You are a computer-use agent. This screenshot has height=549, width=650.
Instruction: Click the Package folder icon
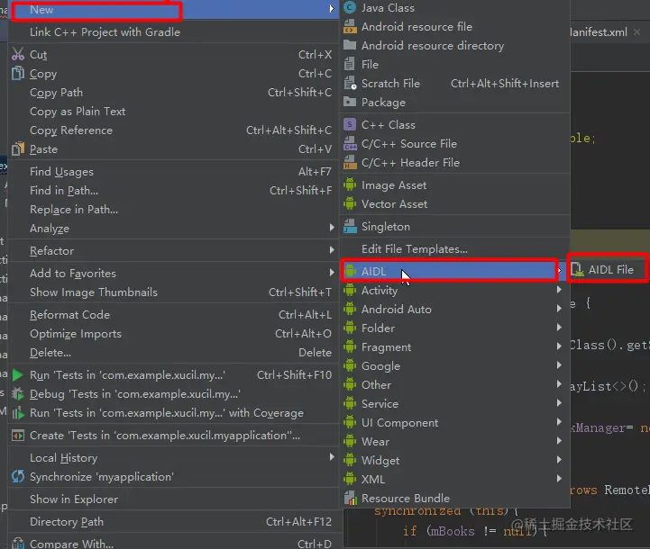point(351,102)
